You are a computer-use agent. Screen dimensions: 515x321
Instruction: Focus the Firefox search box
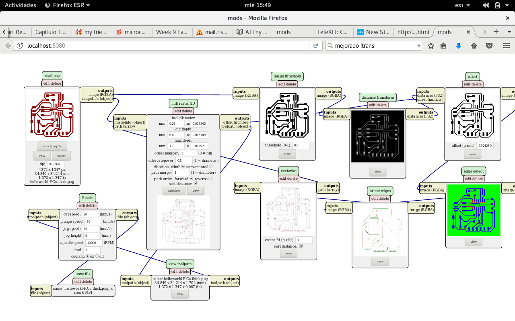tap(374, 46)
